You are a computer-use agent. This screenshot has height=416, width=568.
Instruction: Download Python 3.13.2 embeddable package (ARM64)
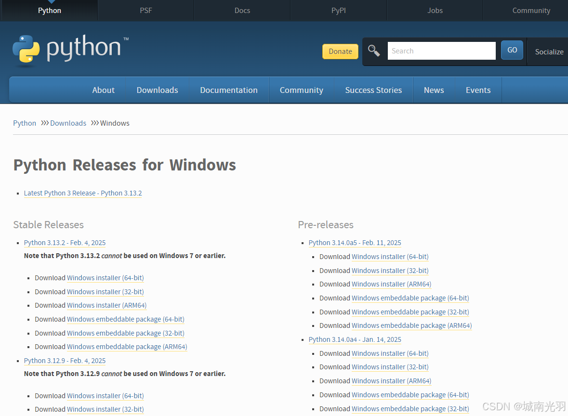127,347
